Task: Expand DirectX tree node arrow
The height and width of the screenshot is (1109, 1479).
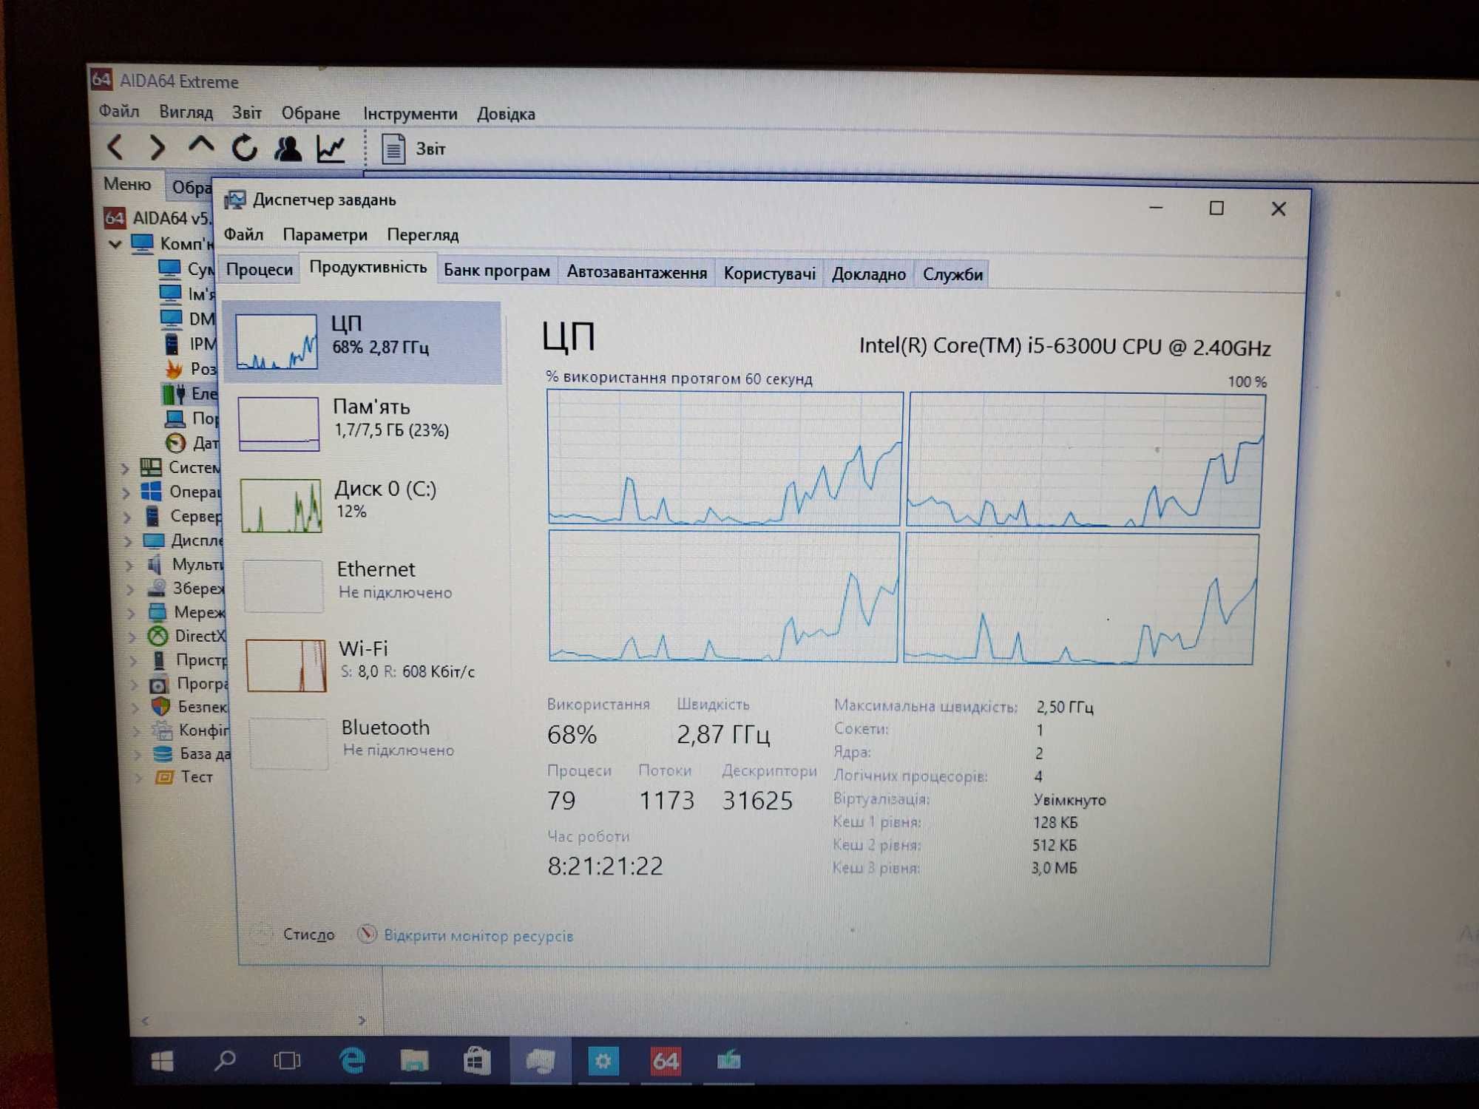Action: (132, 637)
